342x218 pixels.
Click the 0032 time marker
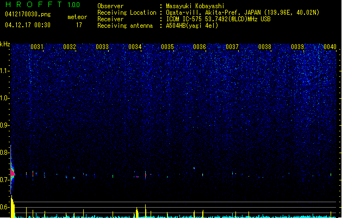point(70,47)
